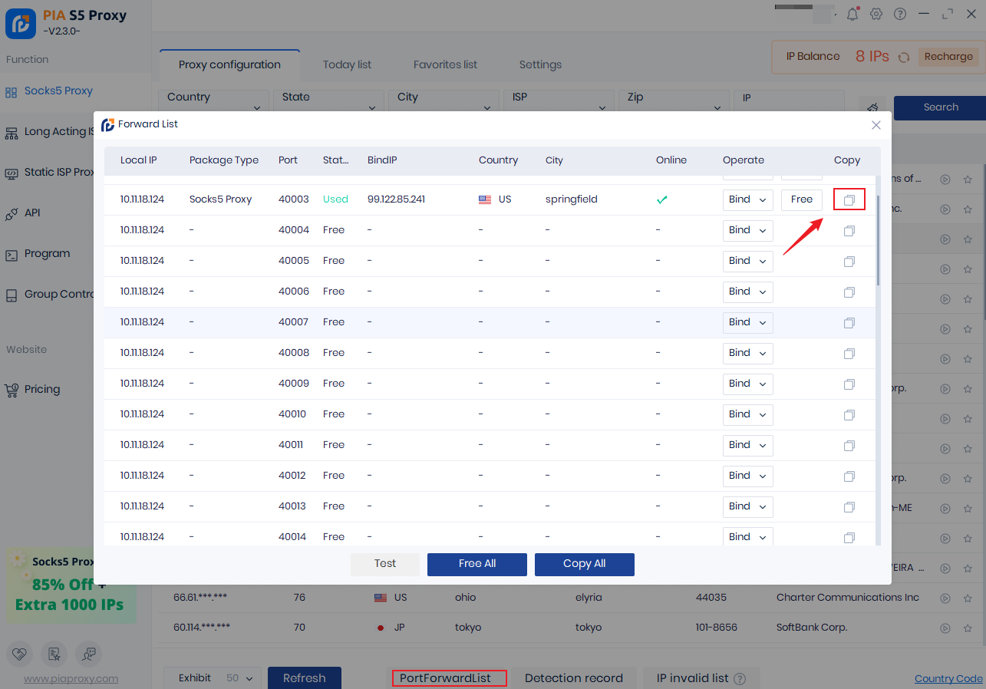The height and width of the screenshot is (689, 986).
Task: Click the help question mark icon
Action: tap(900, 14)
